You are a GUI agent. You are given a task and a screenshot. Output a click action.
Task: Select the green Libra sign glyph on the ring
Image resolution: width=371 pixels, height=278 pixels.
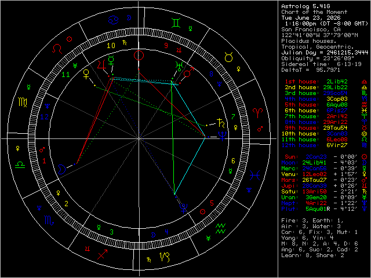[20, 164]
